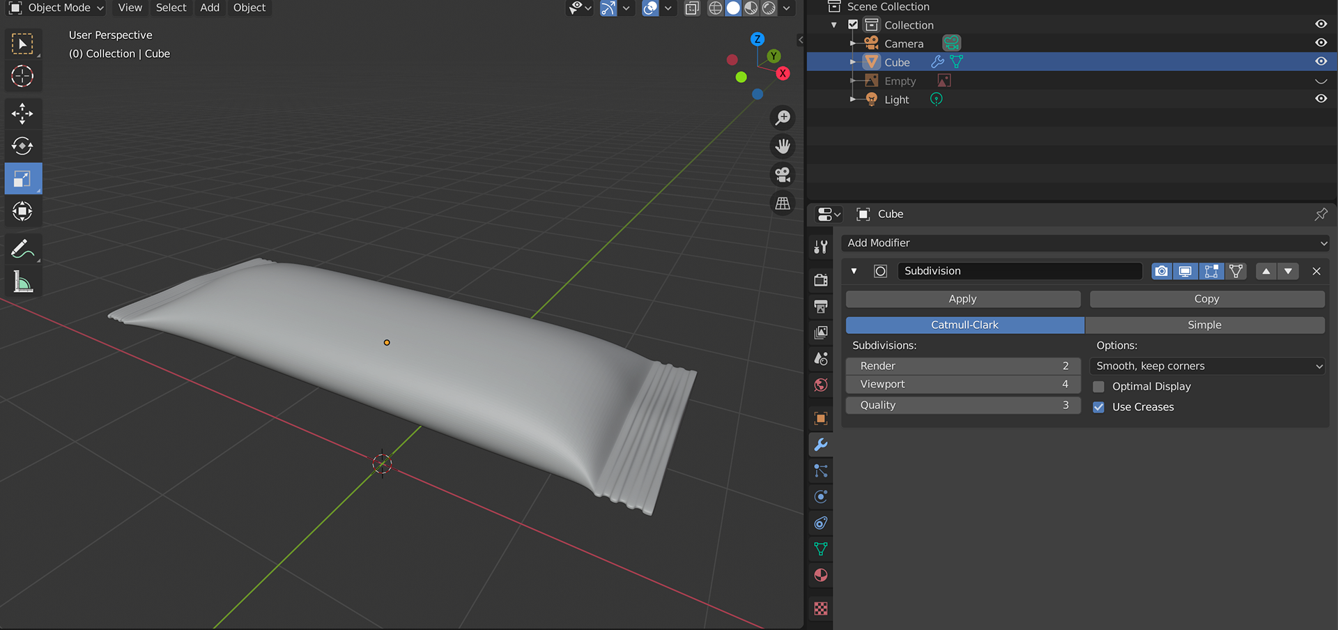This screenshot has width=1338, height=630.
Task: Open Render properties tab
Action: click(x=821, y=280)
